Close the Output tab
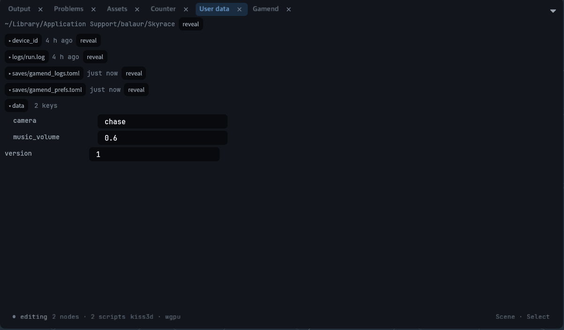 tap(40, 9)
